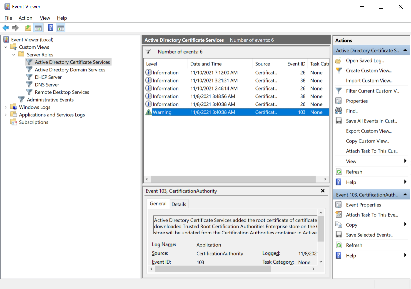The image size is (411, 289).
Task: Click the Save Selected Events floppy icon
Action: (339, 235)
